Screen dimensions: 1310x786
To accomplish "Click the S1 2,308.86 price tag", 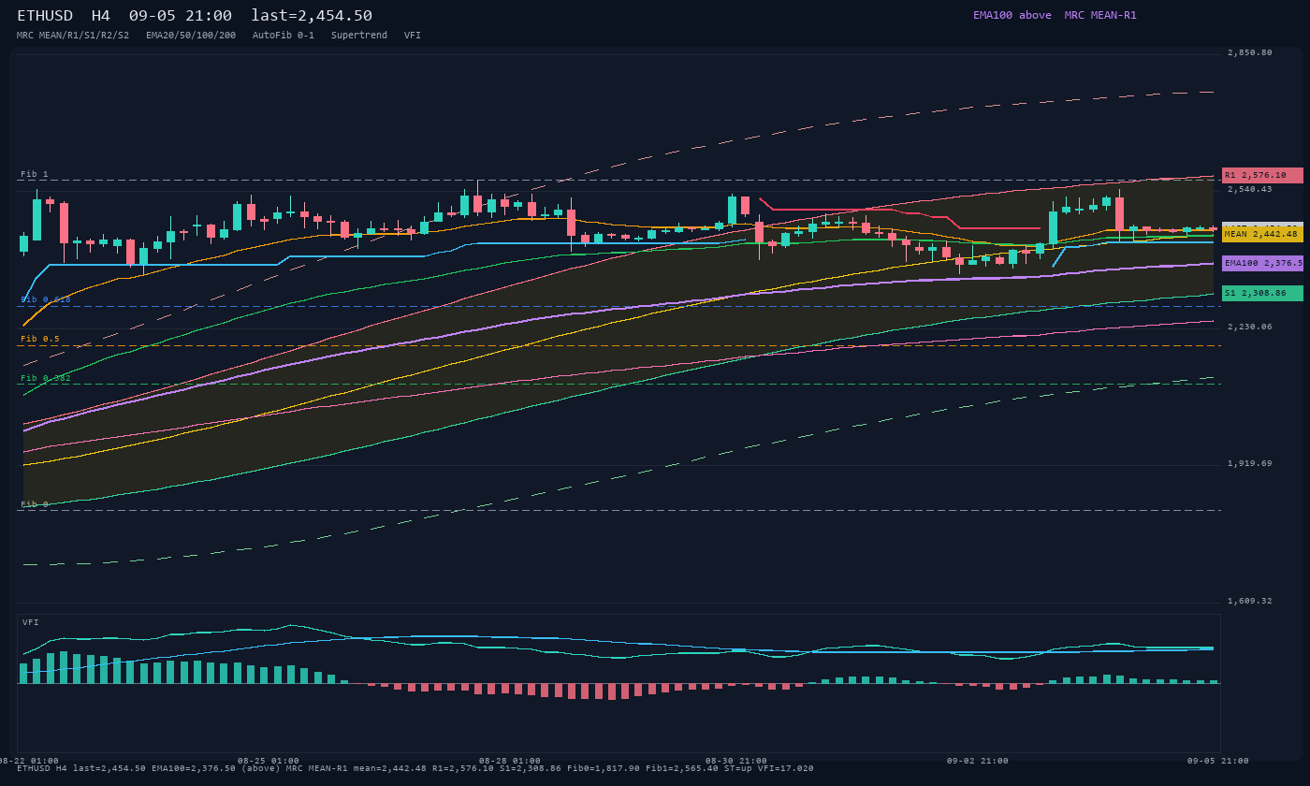I will coord(1262,293).
